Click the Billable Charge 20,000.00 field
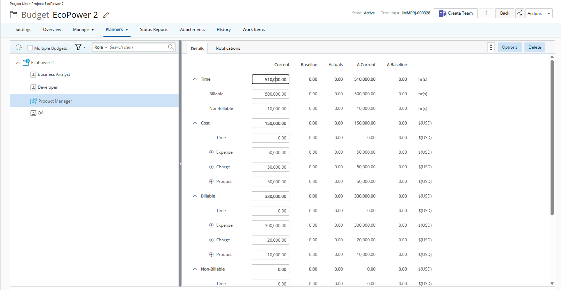This screenshot has width=561, height=290. 271,240
